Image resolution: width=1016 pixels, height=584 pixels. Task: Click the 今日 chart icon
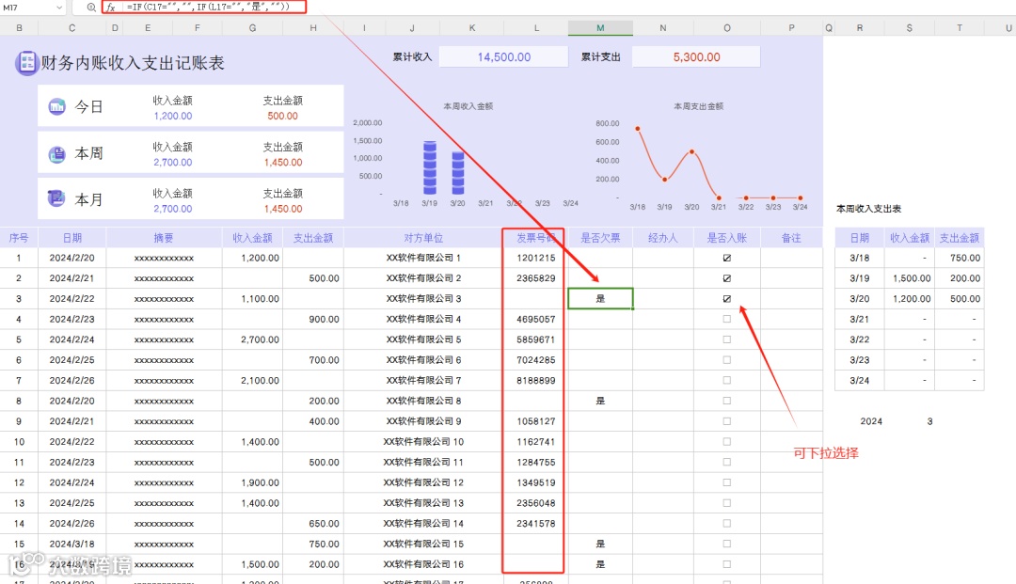(57, 106)
